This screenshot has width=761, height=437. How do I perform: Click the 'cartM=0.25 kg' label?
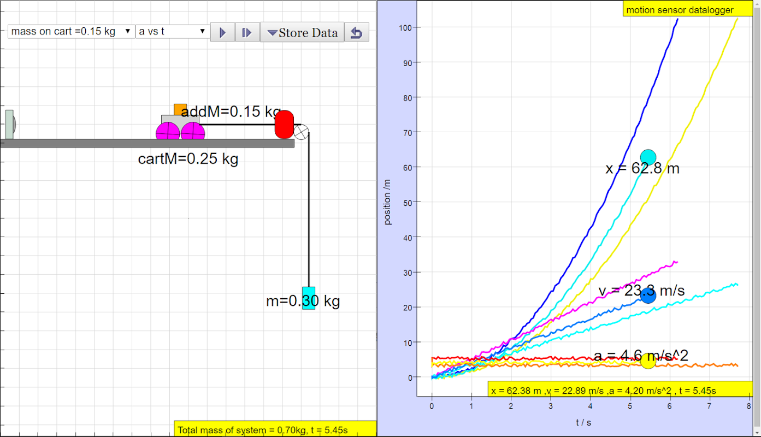188,159
